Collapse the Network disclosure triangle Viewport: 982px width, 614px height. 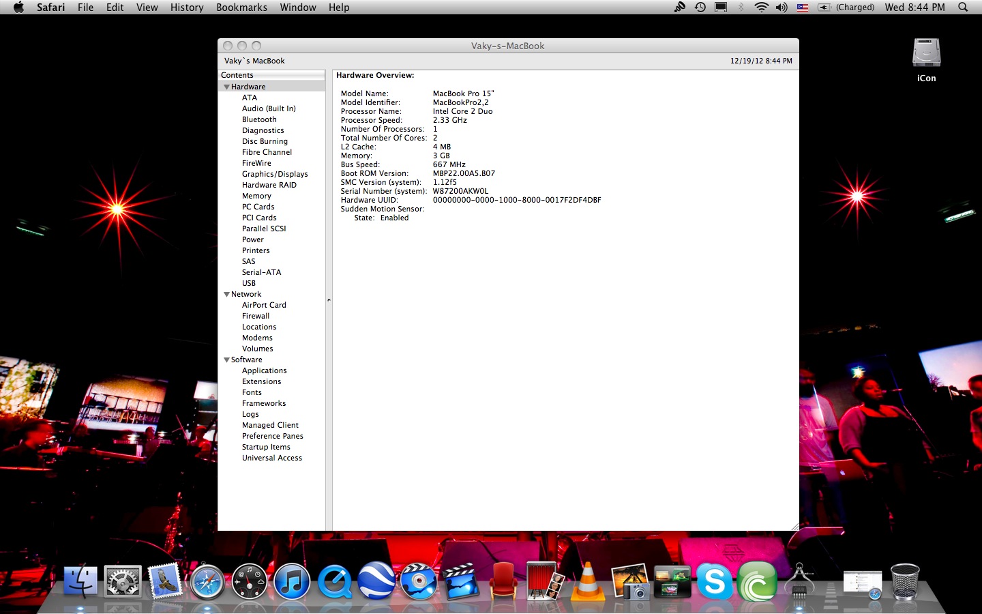coord(226,295)
